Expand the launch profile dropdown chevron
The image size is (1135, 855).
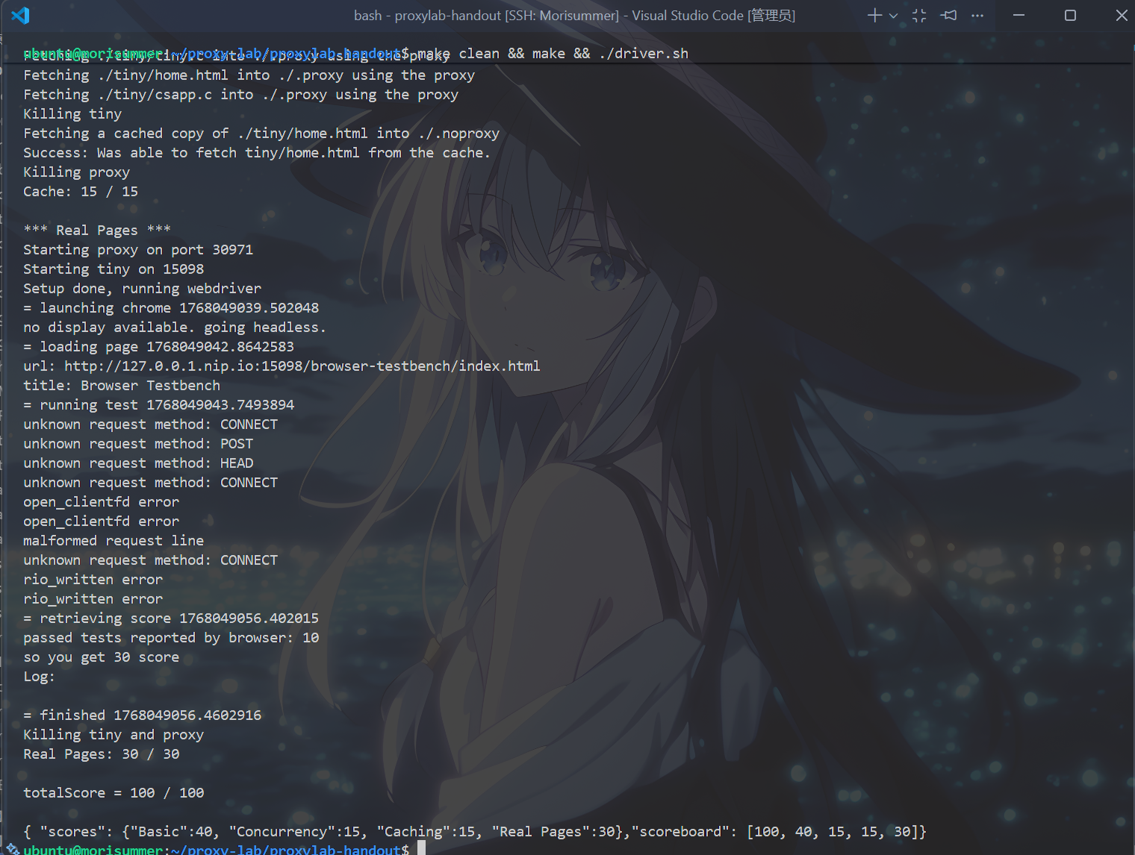[893, 16]
